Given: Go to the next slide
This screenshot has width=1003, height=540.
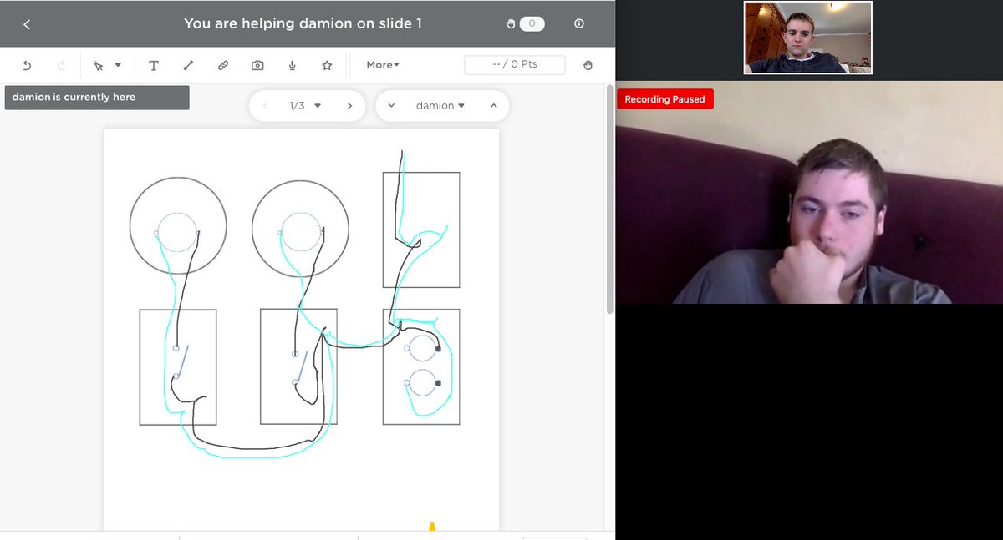Looking at the screenshot, I should tap(349, 106).
